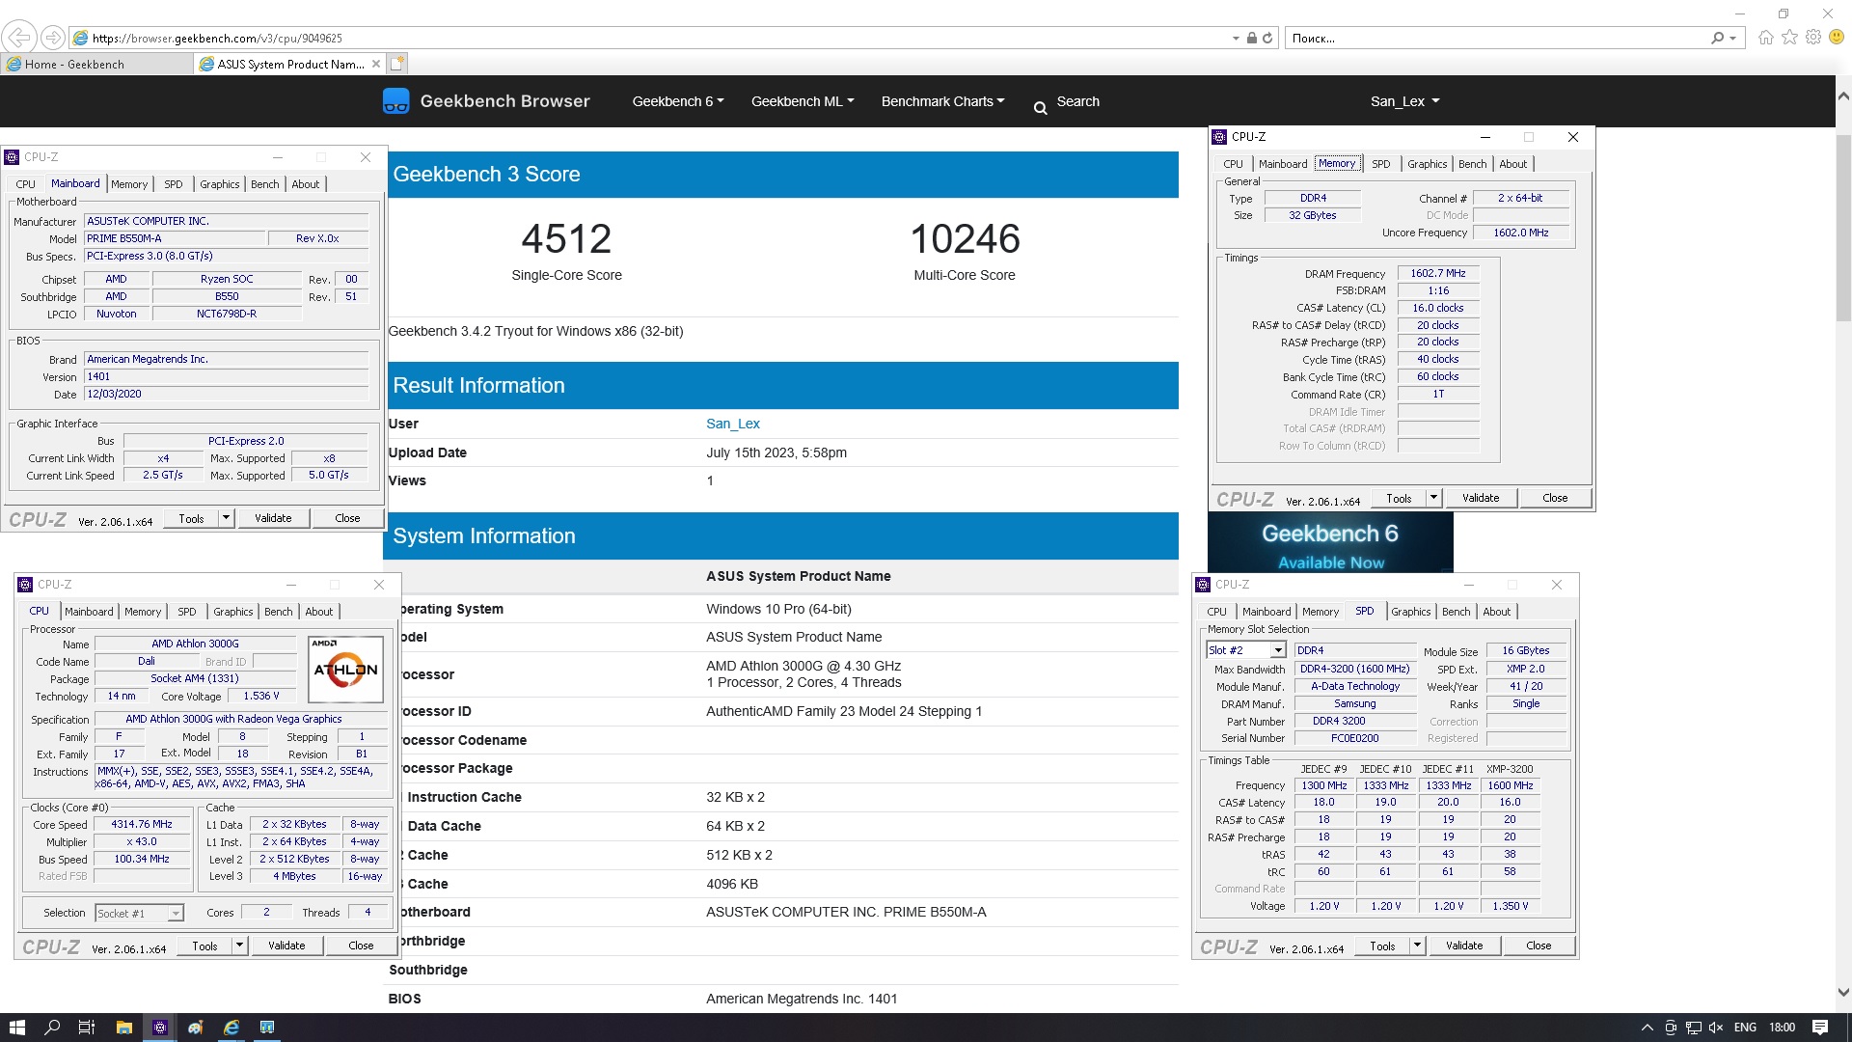Click the search go magnifier in browser search box
1852x1042 pixels.
pos(1718,38)
